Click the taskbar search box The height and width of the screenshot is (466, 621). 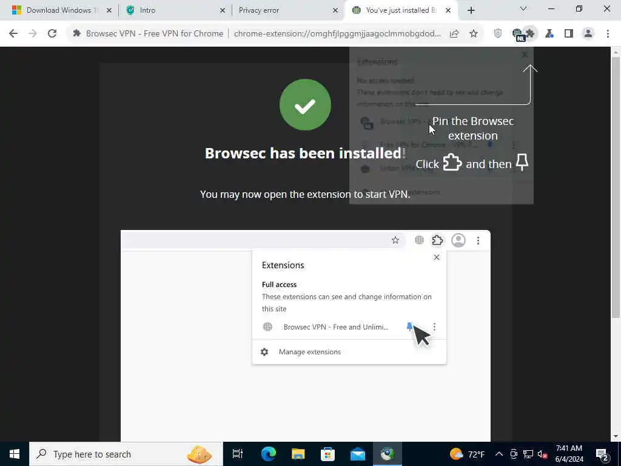click(126, 454)
